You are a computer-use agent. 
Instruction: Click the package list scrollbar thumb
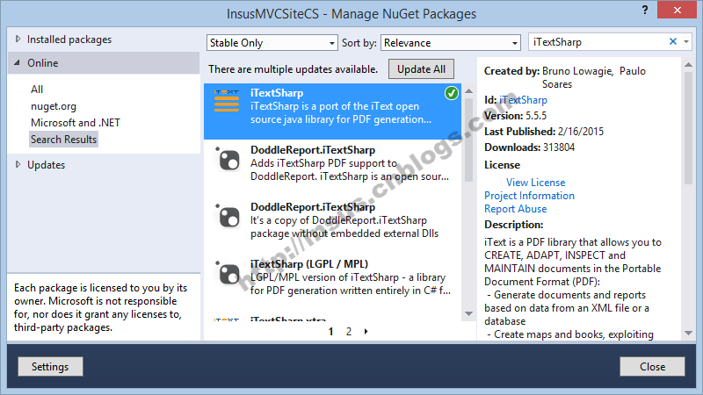(468, 140)
